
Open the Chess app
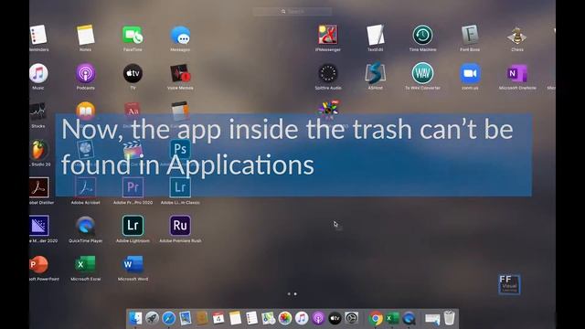[517, 37]
